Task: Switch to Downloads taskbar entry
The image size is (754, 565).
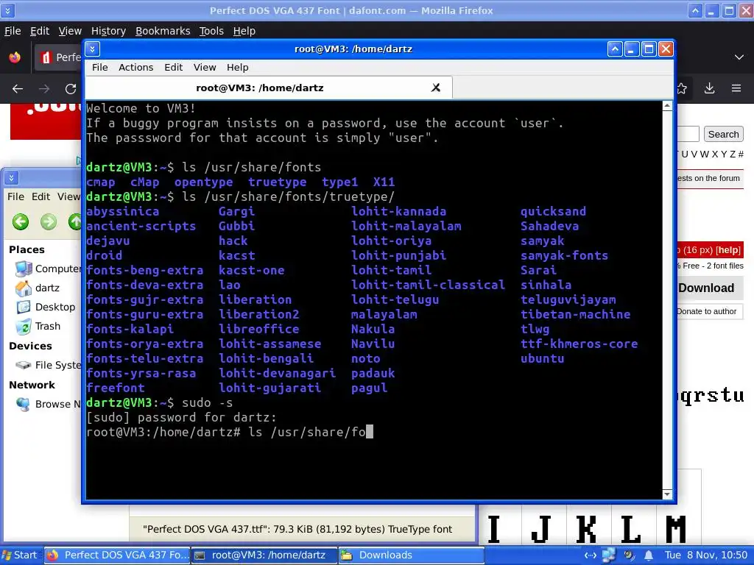Action: (411, 555)
